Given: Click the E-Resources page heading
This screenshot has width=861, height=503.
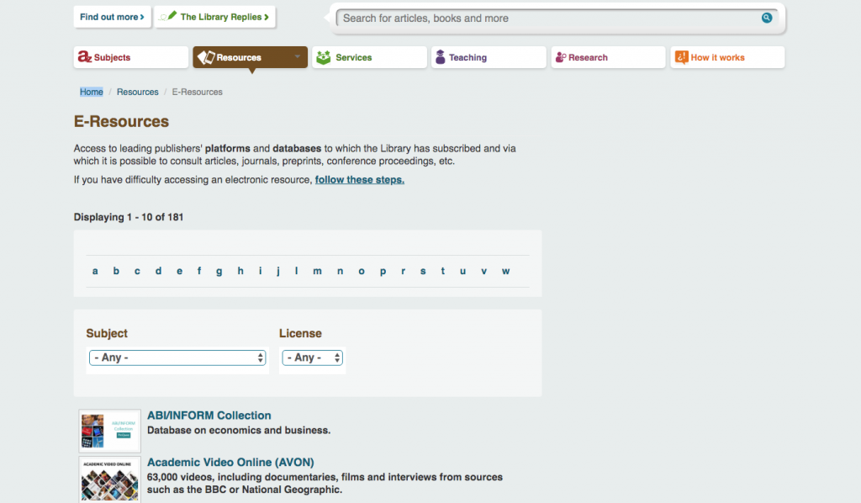Looking at the screenshot, I should (x=121, y=121).
